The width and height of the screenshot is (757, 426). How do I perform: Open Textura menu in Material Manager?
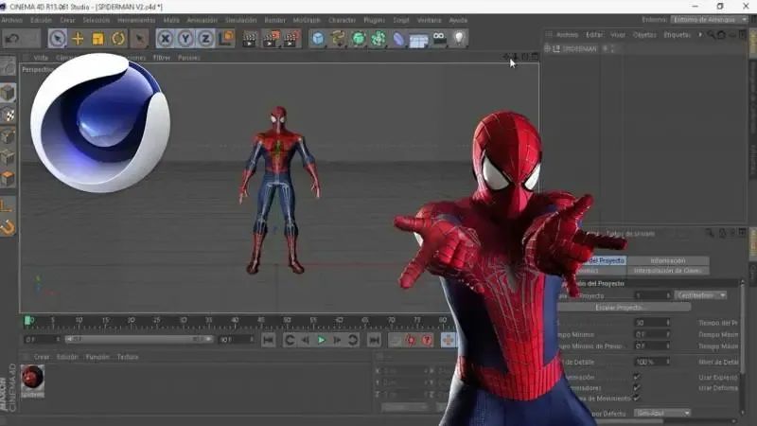click(x=128, y=357)
